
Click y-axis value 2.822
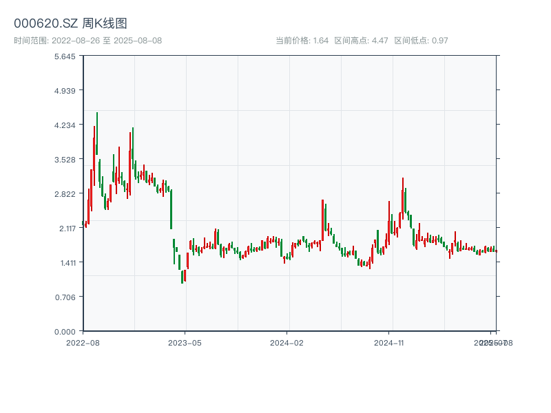tap(65, 194)
